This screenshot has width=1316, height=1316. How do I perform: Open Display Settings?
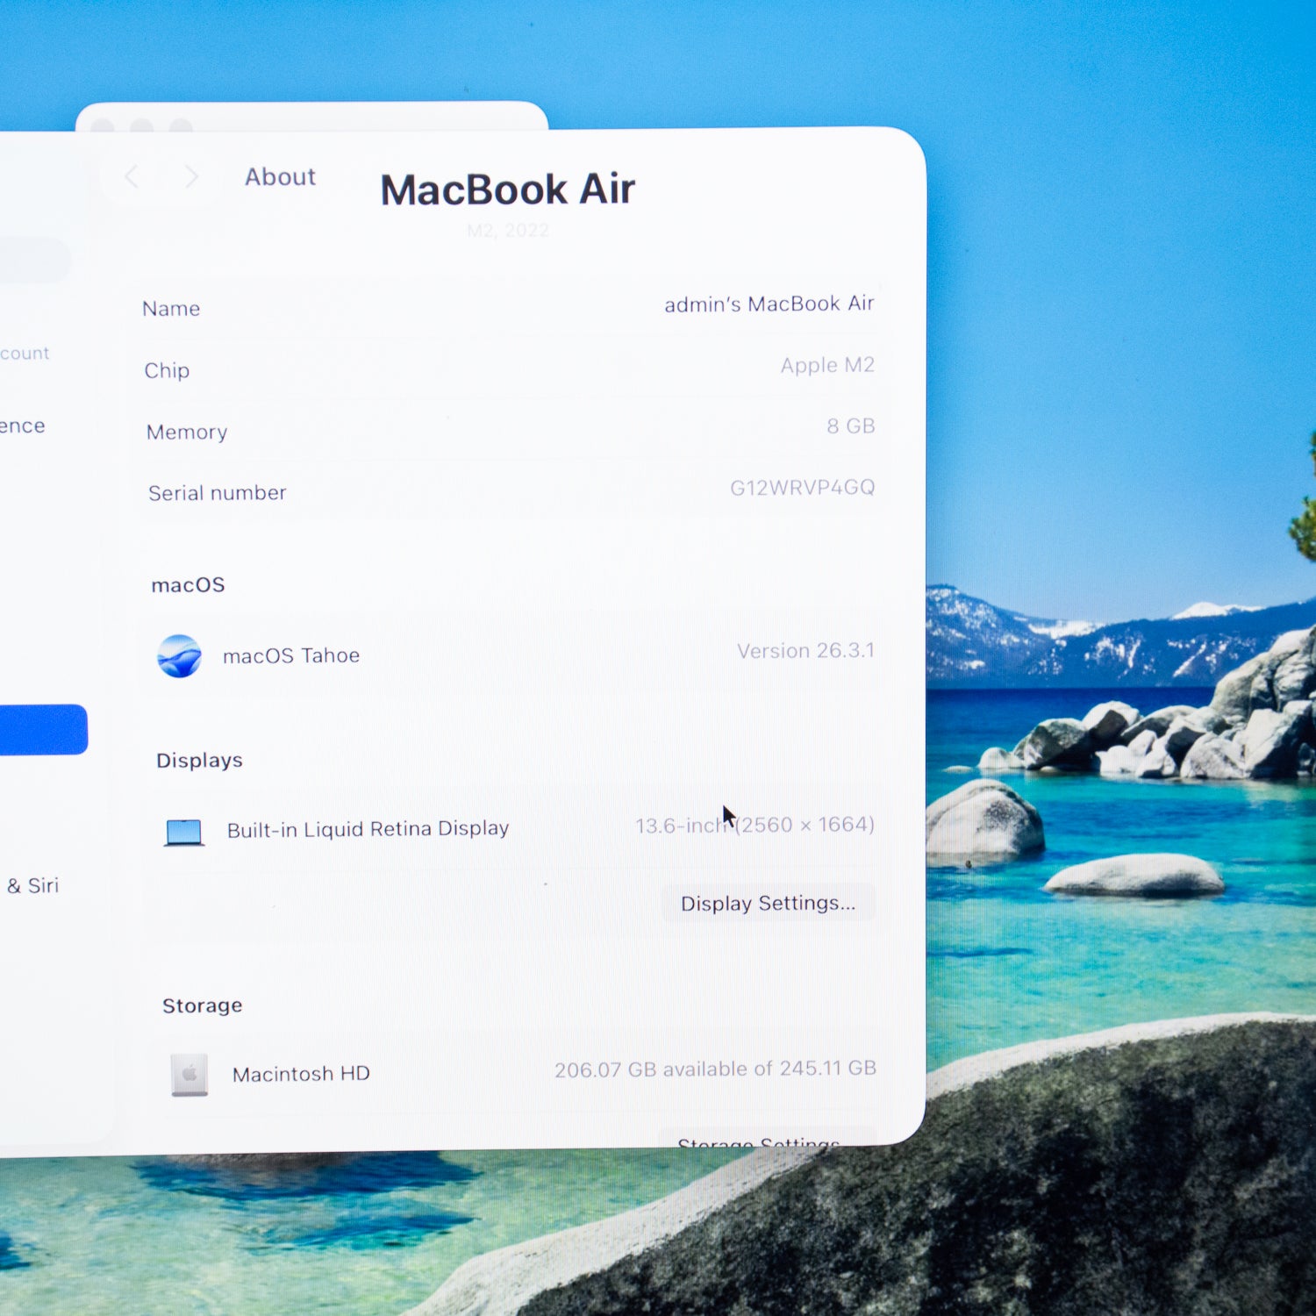pyautogui.click(x=768, y=903)
